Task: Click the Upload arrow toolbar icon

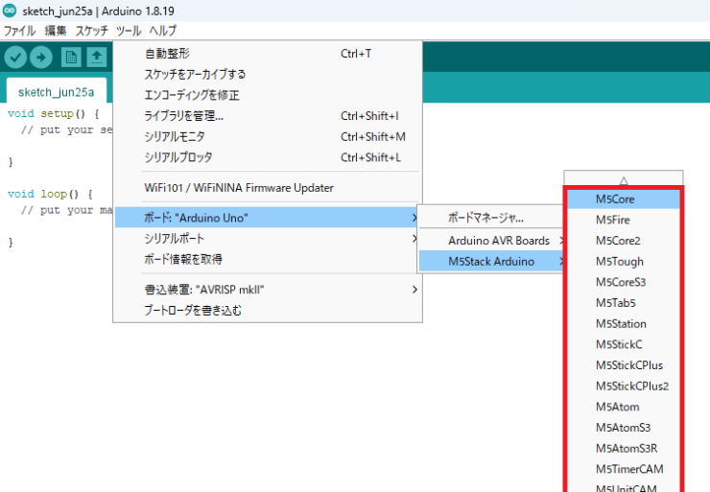Action: click(x=41, y=58)
